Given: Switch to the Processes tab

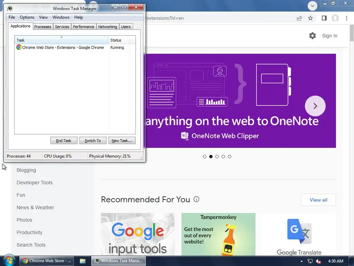Looking at the screenshot, I should click(x=43, y=27).
